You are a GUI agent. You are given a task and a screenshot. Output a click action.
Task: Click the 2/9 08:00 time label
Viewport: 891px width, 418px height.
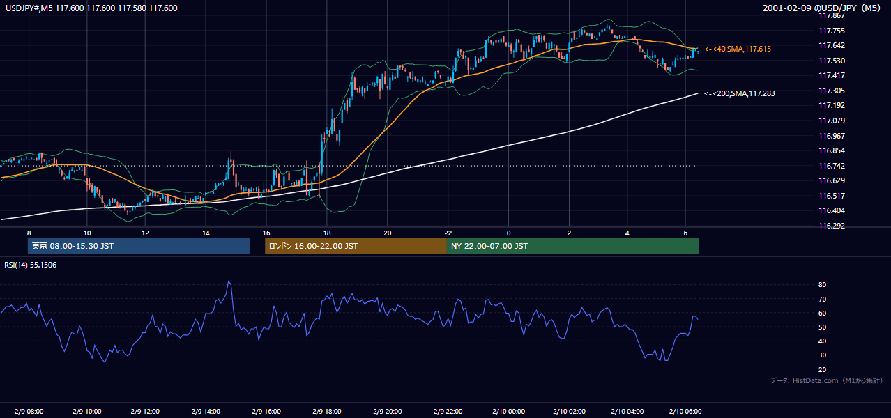click(29, 411)
